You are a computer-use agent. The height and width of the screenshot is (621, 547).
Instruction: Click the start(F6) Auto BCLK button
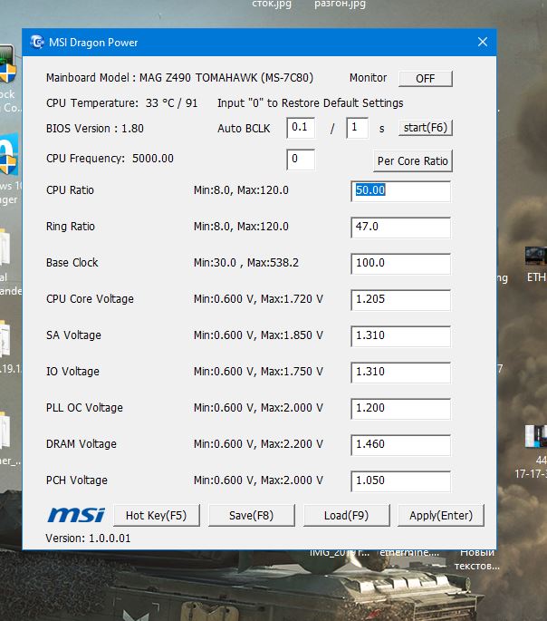(425, 128)
